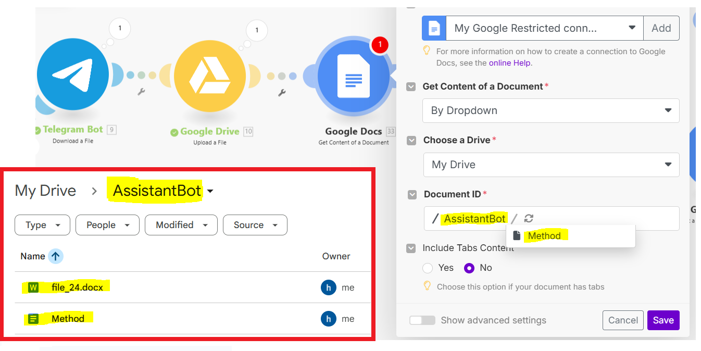The image size is (701, 351).
Task: Click wrench icon between Telegram and Drive
Action: 141,92
